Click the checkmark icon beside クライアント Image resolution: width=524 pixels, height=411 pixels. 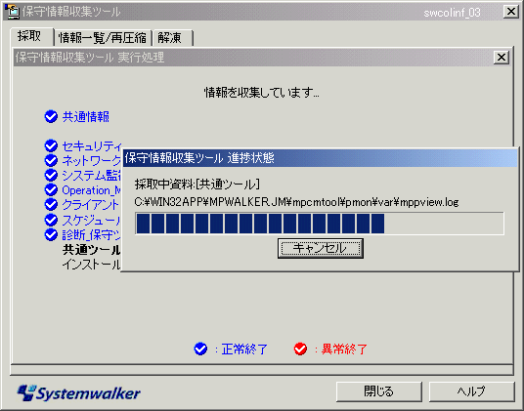point(51,204)
